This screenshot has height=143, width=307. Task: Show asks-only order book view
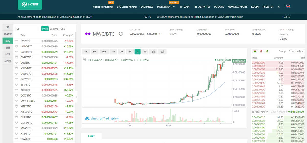pyautogui.click(x=261, y=51)
